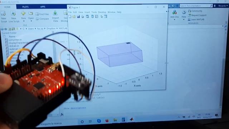Click the Add-Ons icon

tap(175, 13)
